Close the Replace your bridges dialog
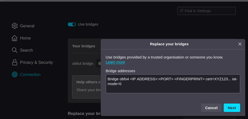Viewport: 248px width, 119px height. (x=240, y=44)
